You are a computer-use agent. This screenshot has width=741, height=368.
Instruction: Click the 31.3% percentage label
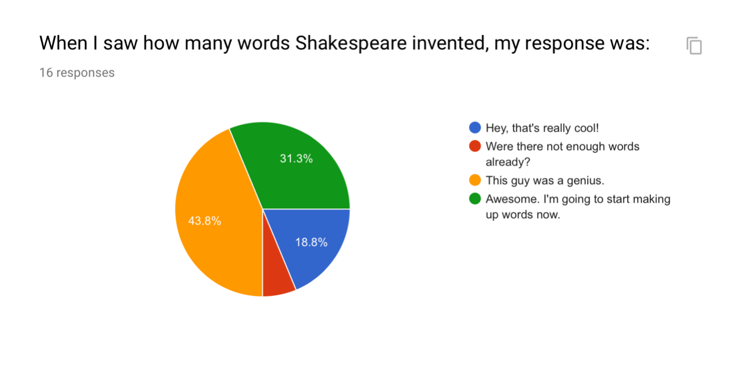296,158
